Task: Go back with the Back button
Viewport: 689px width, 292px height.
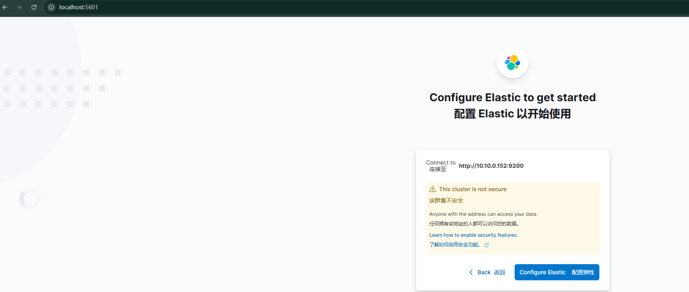Action: tap(487, 272)
